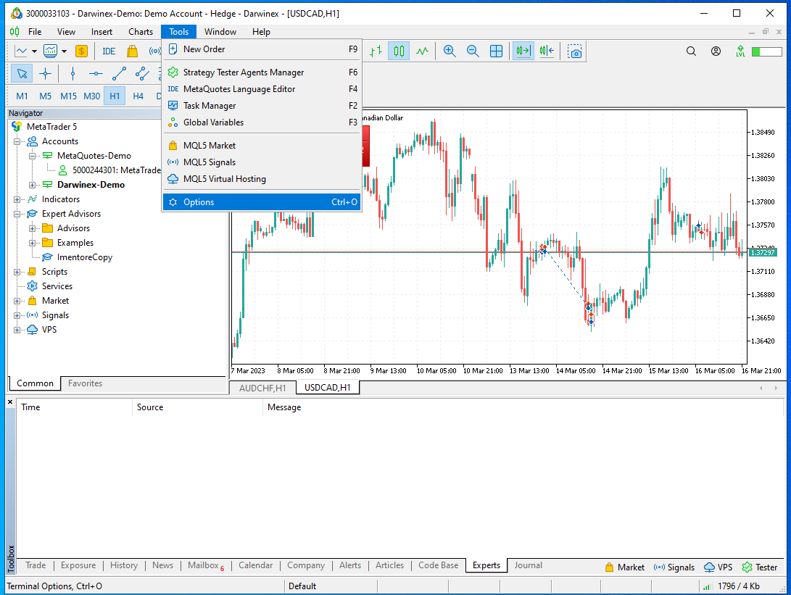This screenshot has width=791, height=595.
Task: Select the crosshair tool
Action: pyautogui.click(x=46, y=74)
